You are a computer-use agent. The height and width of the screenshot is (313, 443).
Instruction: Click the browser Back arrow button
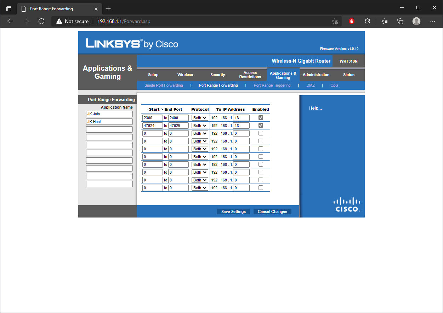coord(10,21)
